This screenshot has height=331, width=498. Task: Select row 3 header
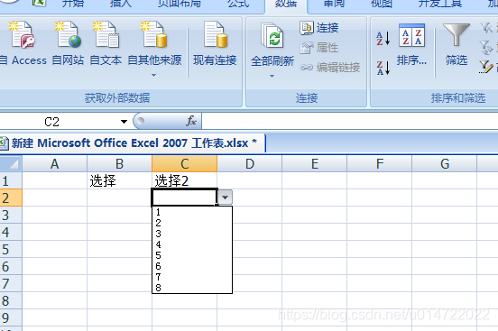11,215
